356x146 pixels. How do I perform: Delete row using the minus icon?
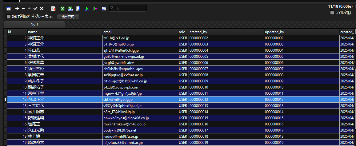point(23,9)
